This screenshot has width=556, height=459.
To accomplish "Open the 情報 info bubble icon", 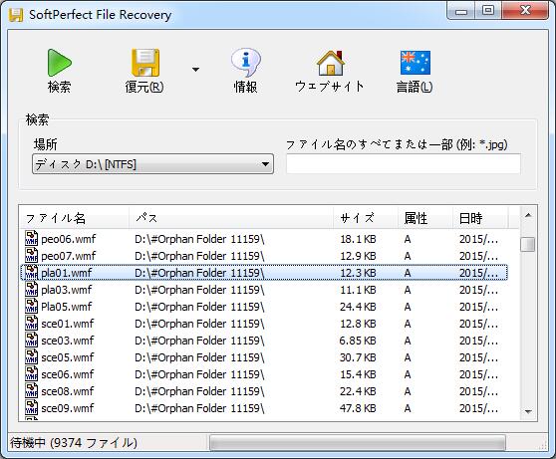I will [x=246, y=63].
